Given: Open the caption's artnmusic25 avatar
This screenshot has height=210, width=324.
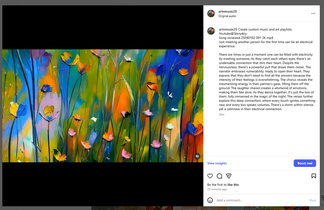Looking at the screenshot, I should pos(211,31).
